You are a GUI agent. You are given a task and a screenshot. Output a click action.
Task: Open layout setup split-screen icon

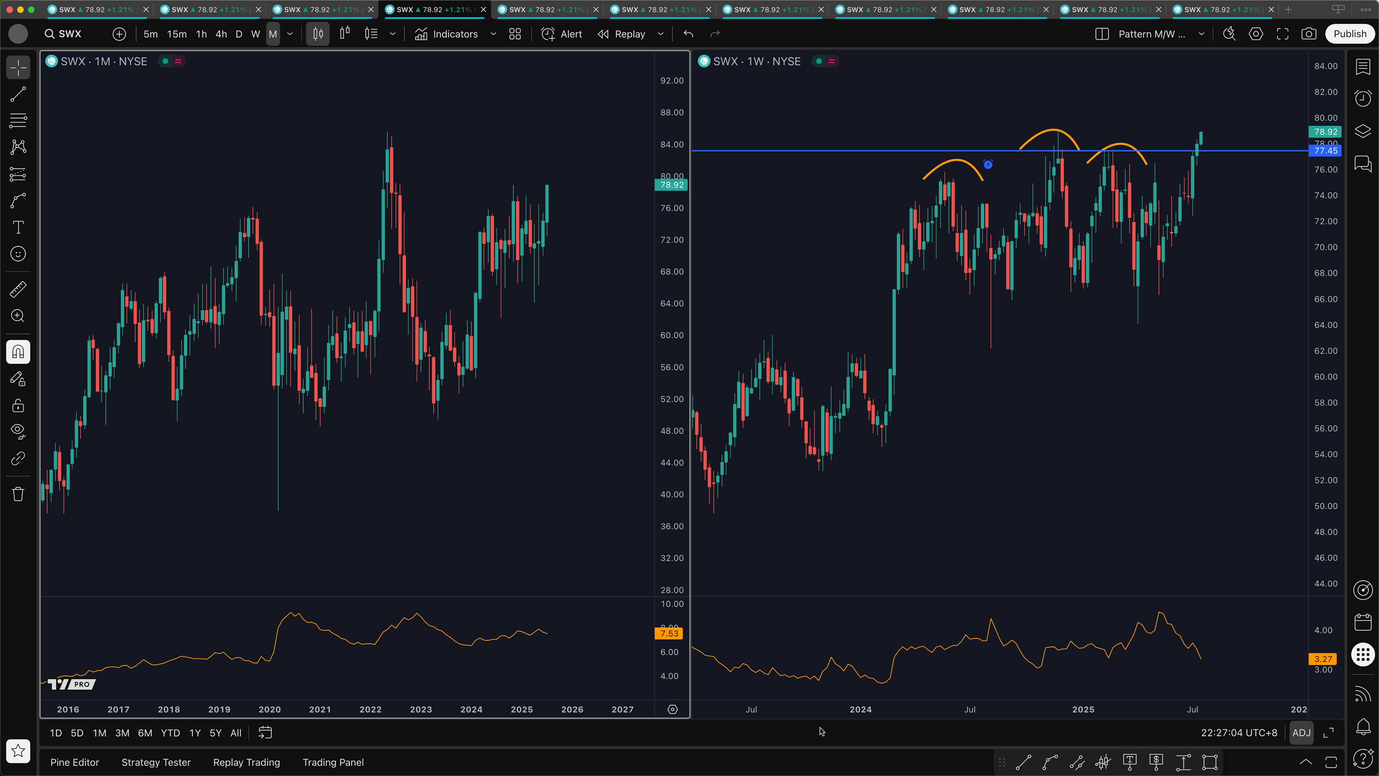point(1102,34)
